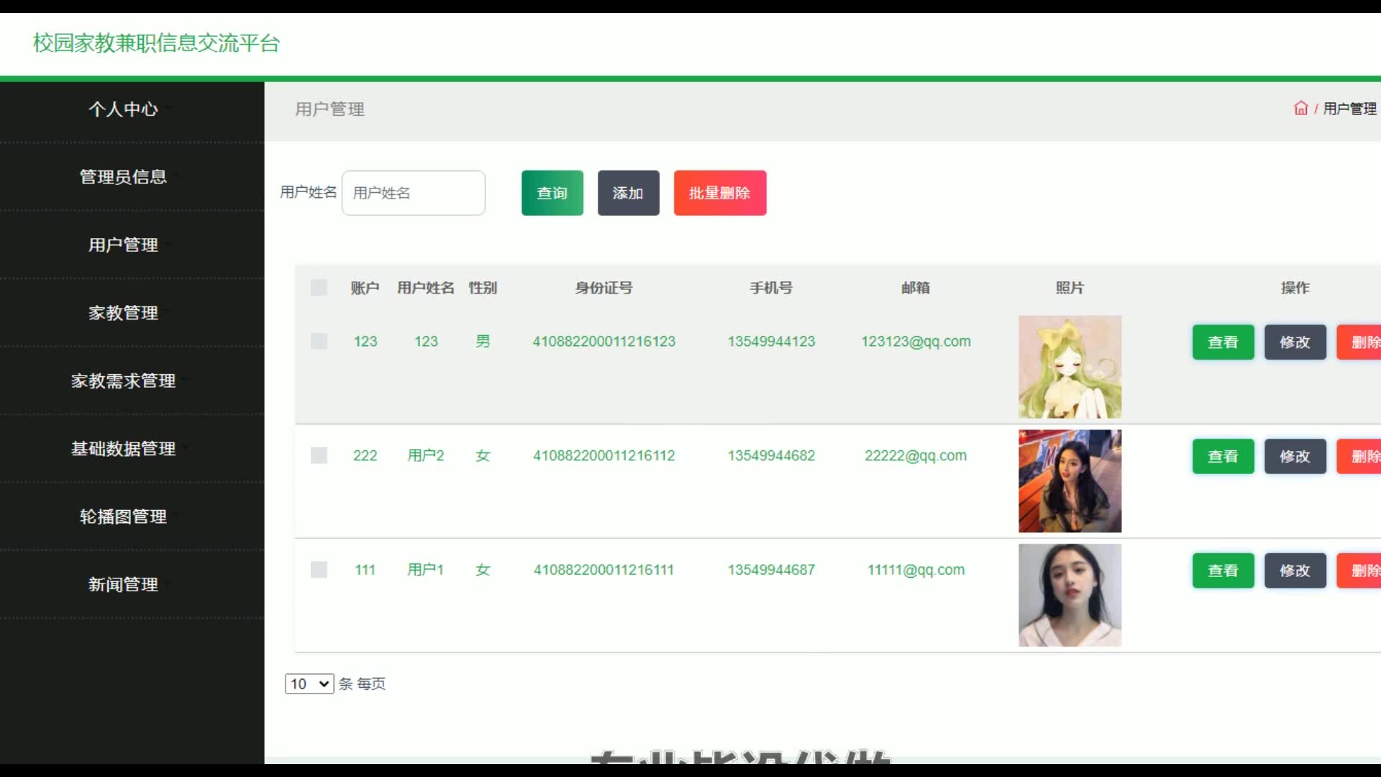Expand 基础数据管理 in the sidebar
1381x777 pixels.
(x=123, y=449)
